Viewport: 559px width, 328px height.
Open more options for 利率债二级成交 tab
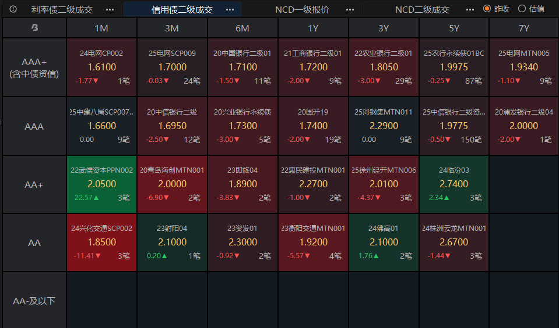pos(110,10)
